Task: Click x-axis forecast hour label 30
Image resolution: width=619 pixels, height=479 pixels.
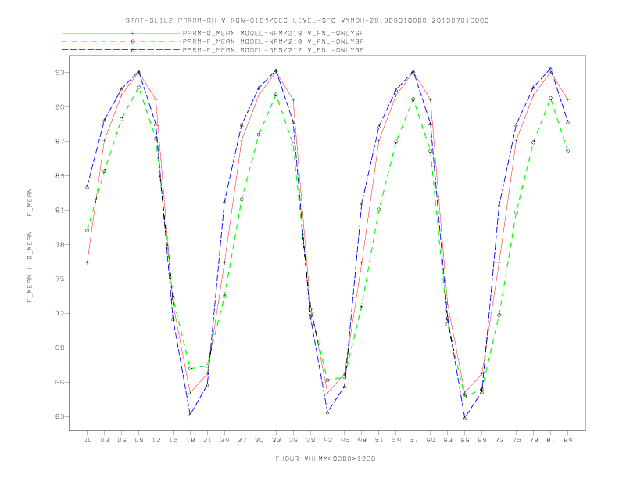Action: [259, 440]
